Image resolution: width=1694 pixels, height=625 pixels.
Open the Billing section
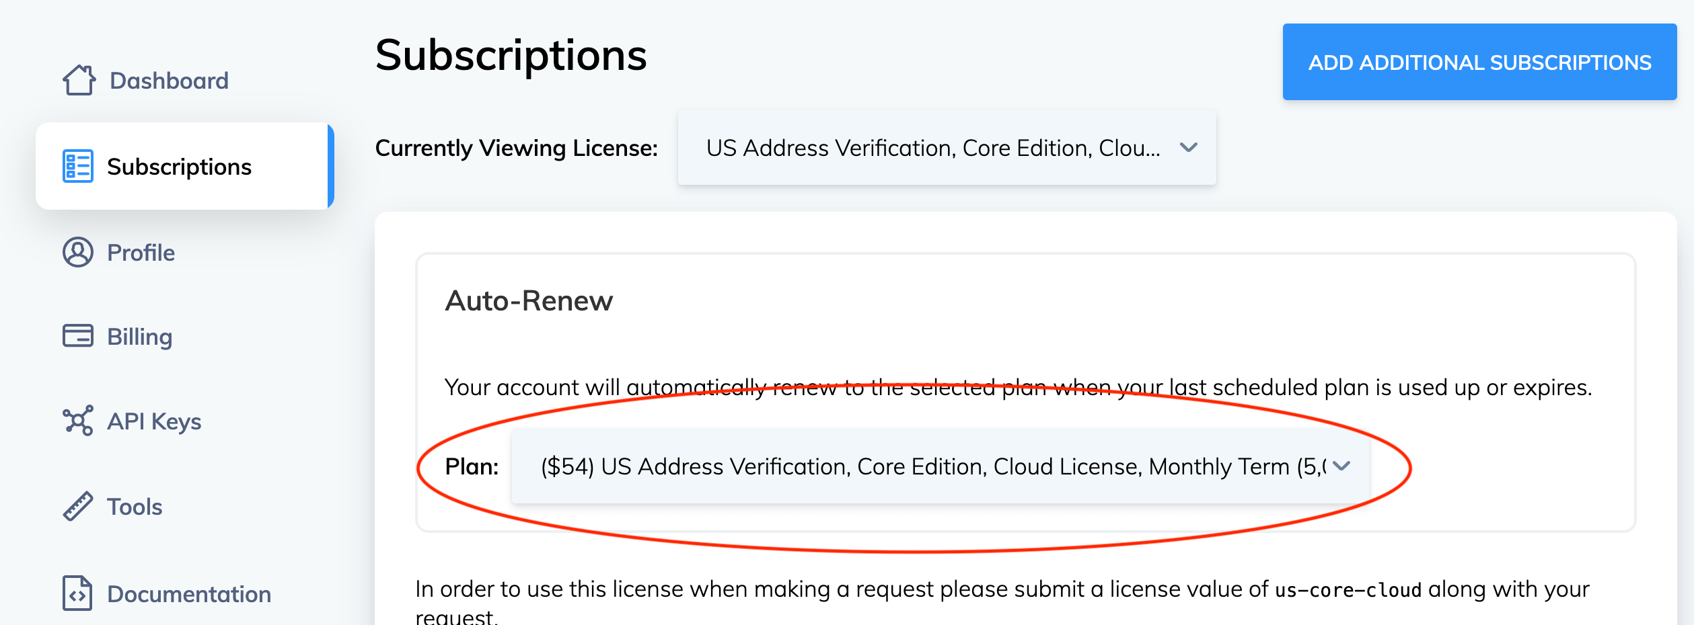(x=139, y=337)
